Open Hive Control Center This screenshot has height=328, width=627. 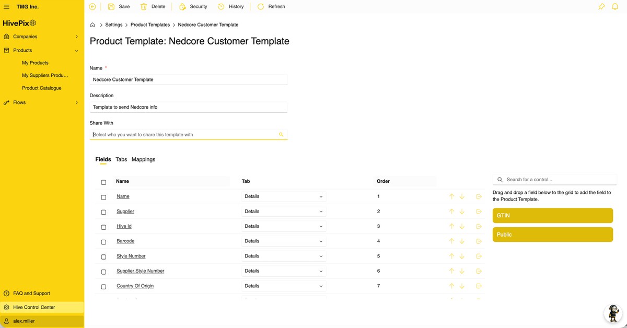(42, 308)
